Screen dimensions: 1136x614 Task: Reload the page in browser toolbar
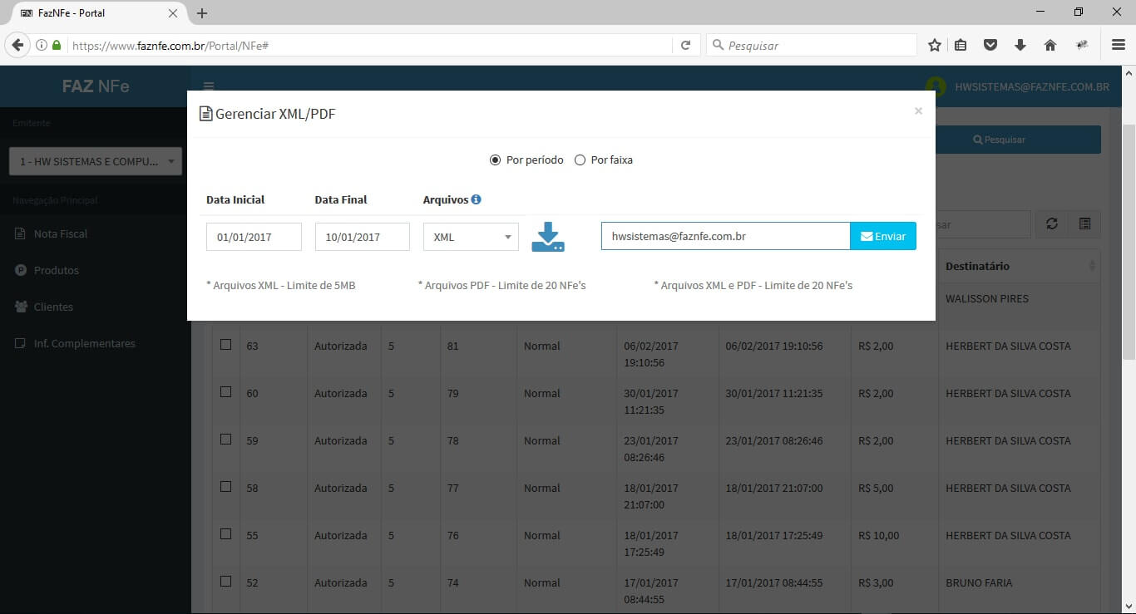[685, 46]
